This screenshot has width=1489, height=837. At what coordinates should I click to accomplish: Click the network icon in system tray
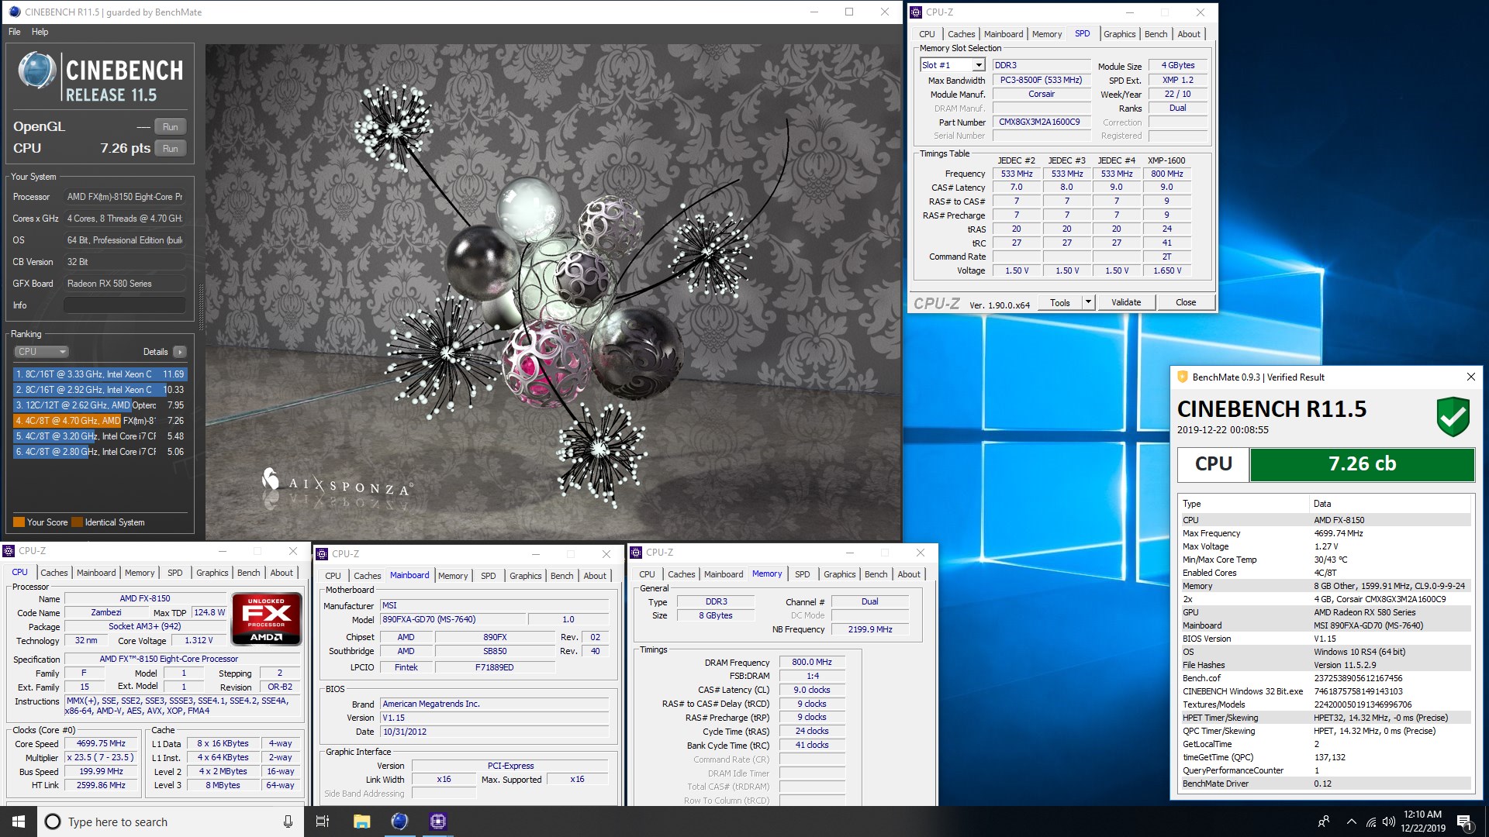(x=1371, y=821)
